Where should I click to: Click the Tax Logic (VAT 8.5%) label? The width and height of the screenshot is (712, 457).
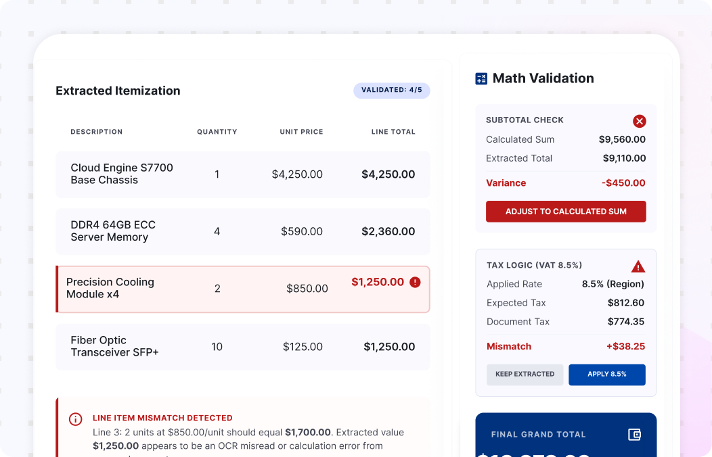click(x=535, y=265)
